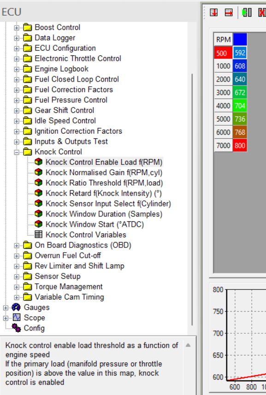Click the fill-right red arrow grid icon
Image resolution: width=266 pixels, height=395 pixels.
(229, 12)
